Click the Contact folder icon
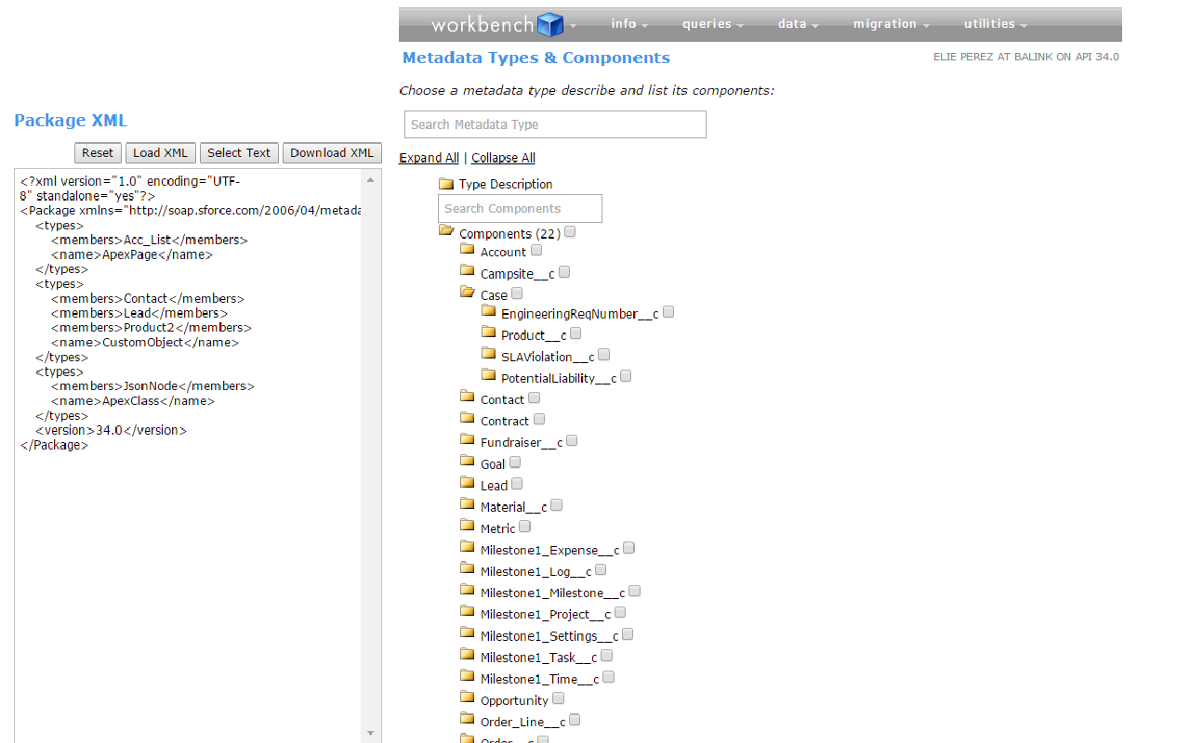Image resolution: width=1190 pixels, height=743 pixels. point(468,398)
